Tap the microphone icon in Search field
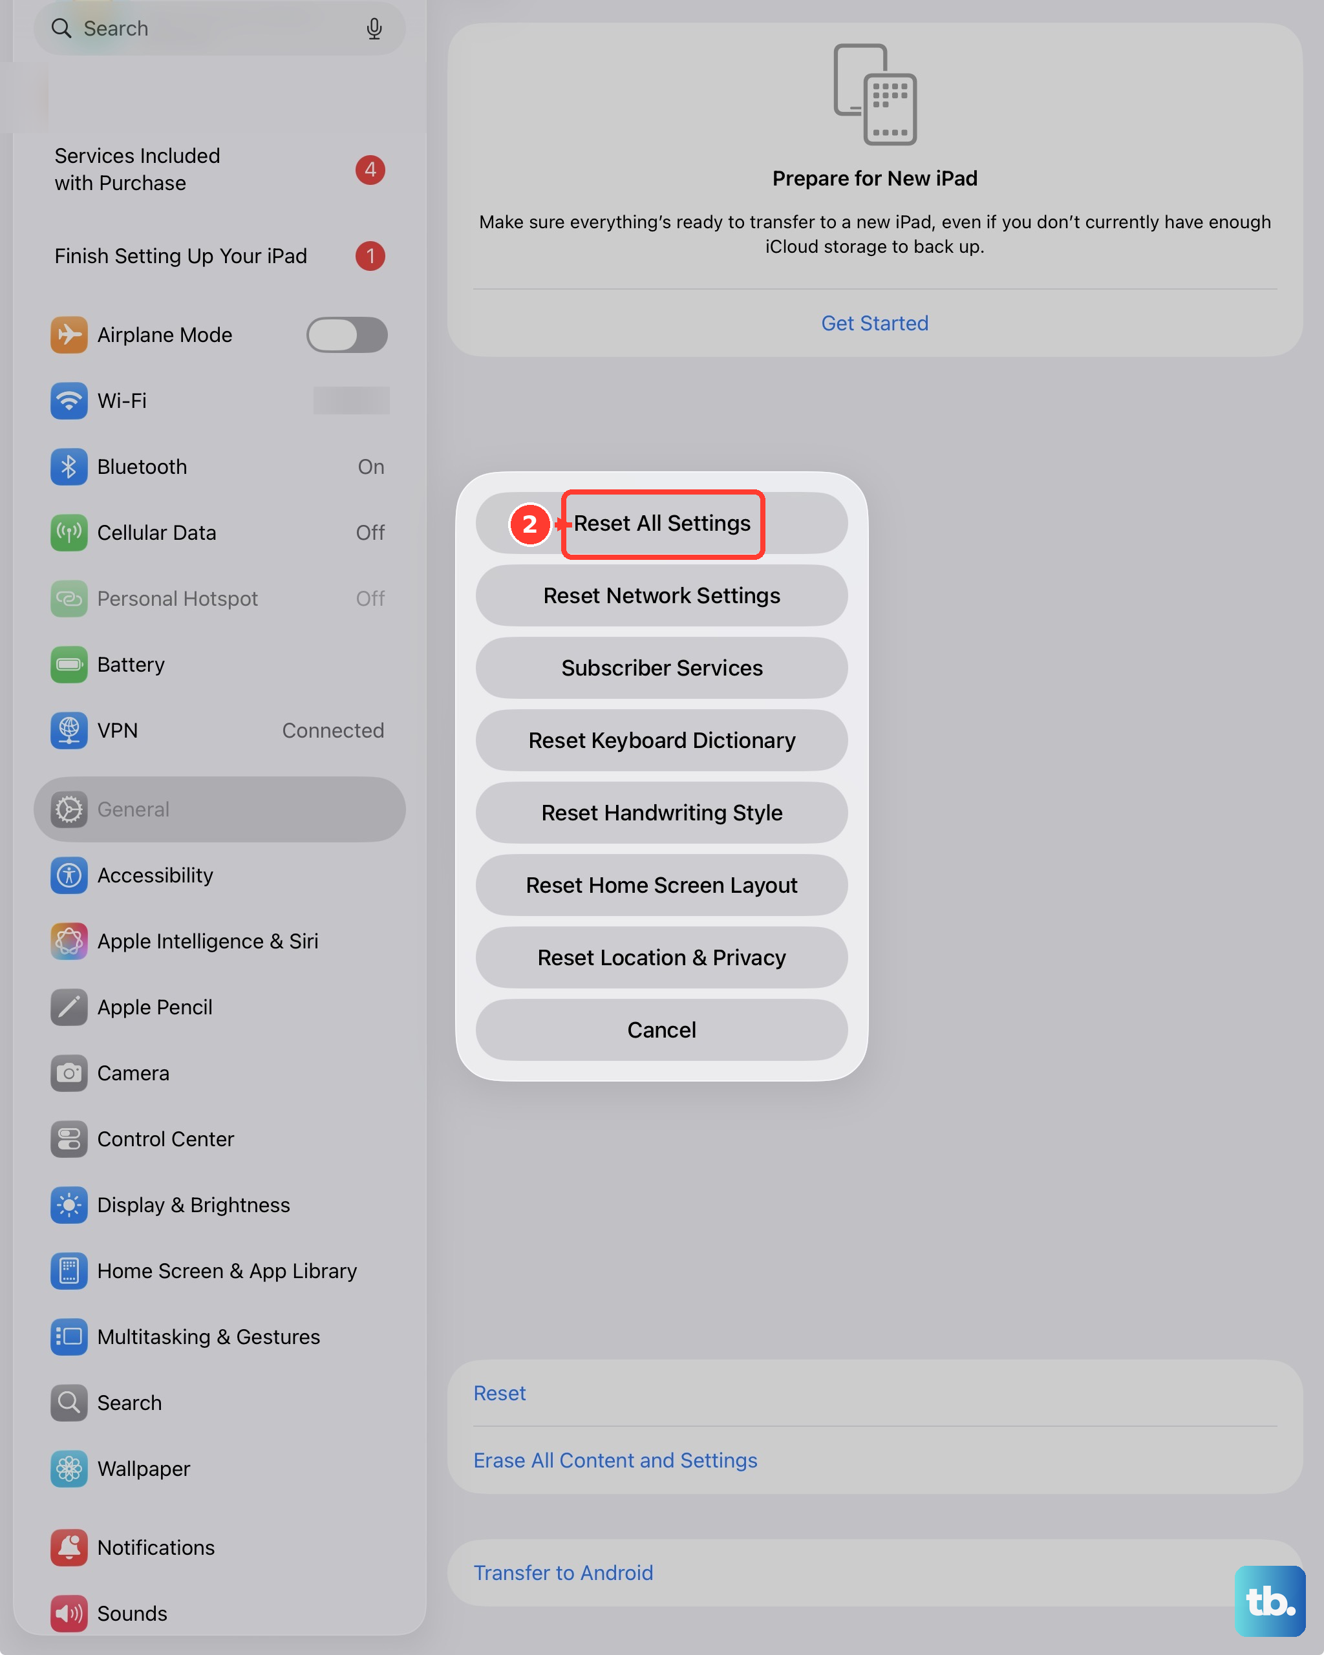The height and width of the screenshot is (1655, 1324). click(374, 28)
